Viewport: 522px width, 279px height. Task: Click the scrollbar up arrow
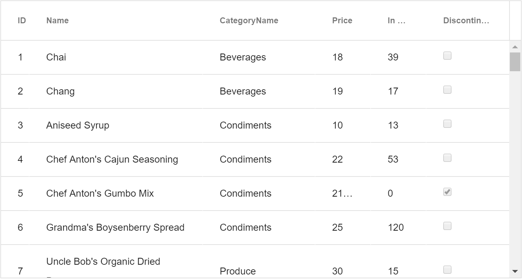515,47
